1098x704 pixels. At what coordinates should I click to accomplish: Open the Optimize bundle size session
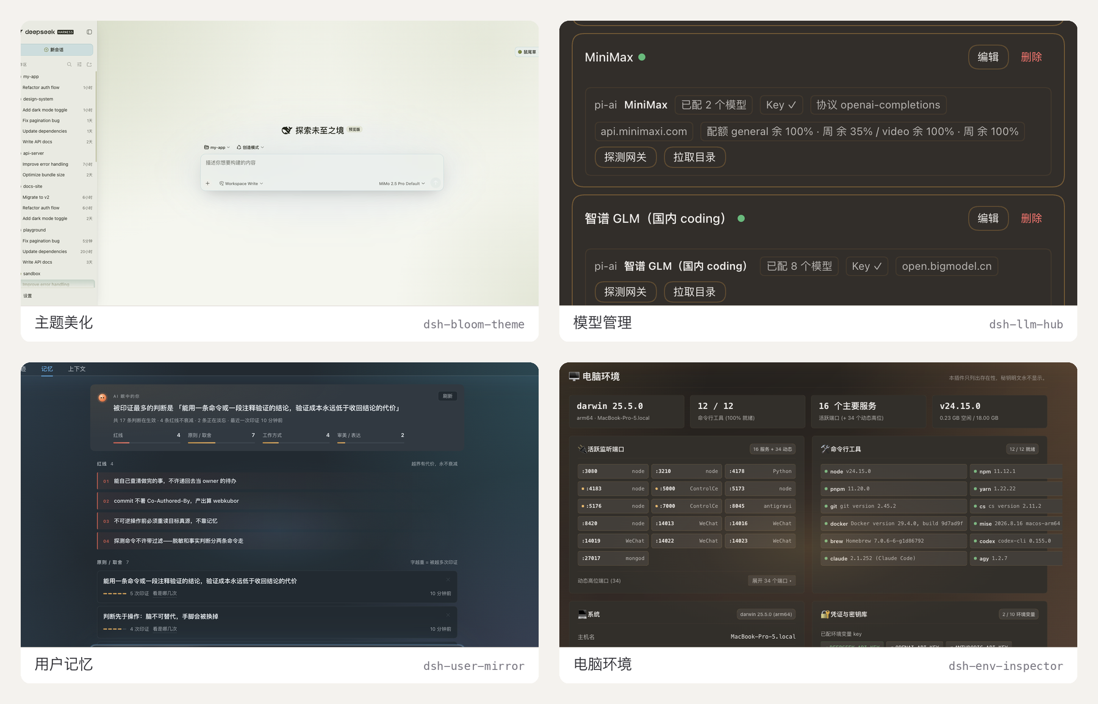[57, 175]
